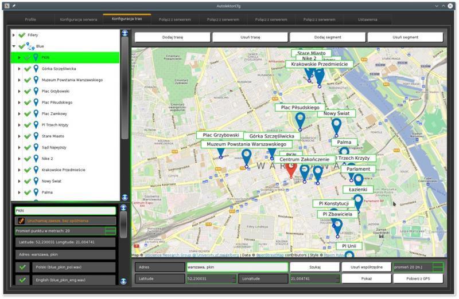Click the Dodaj trasę button
The height and width of the screenshot is (299, 459).
click(x=173, y=37)
